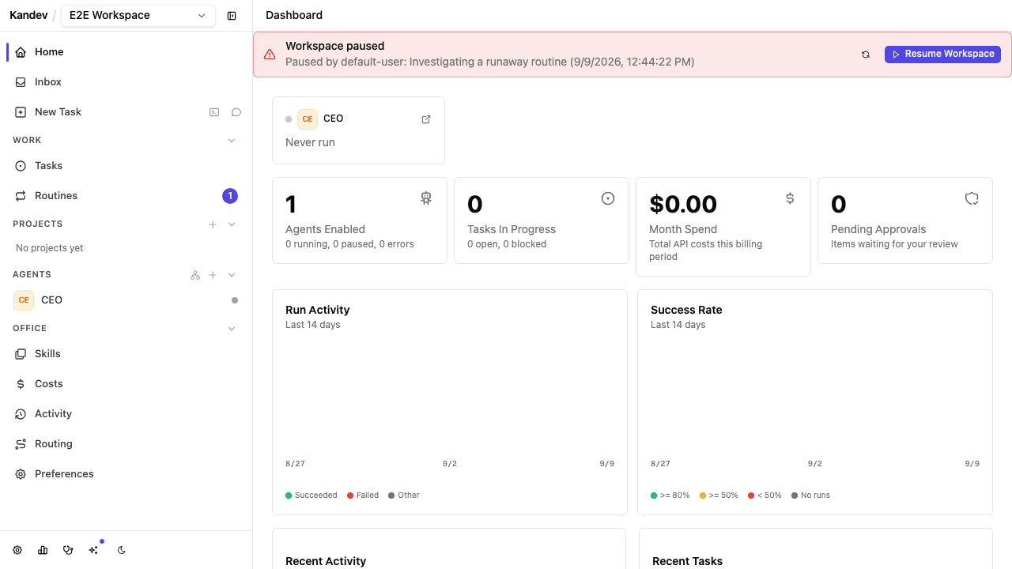This screenshot has width=1012, height=569.
Task: Click the Resume Workspace button
Action: [x=942, y=55]
